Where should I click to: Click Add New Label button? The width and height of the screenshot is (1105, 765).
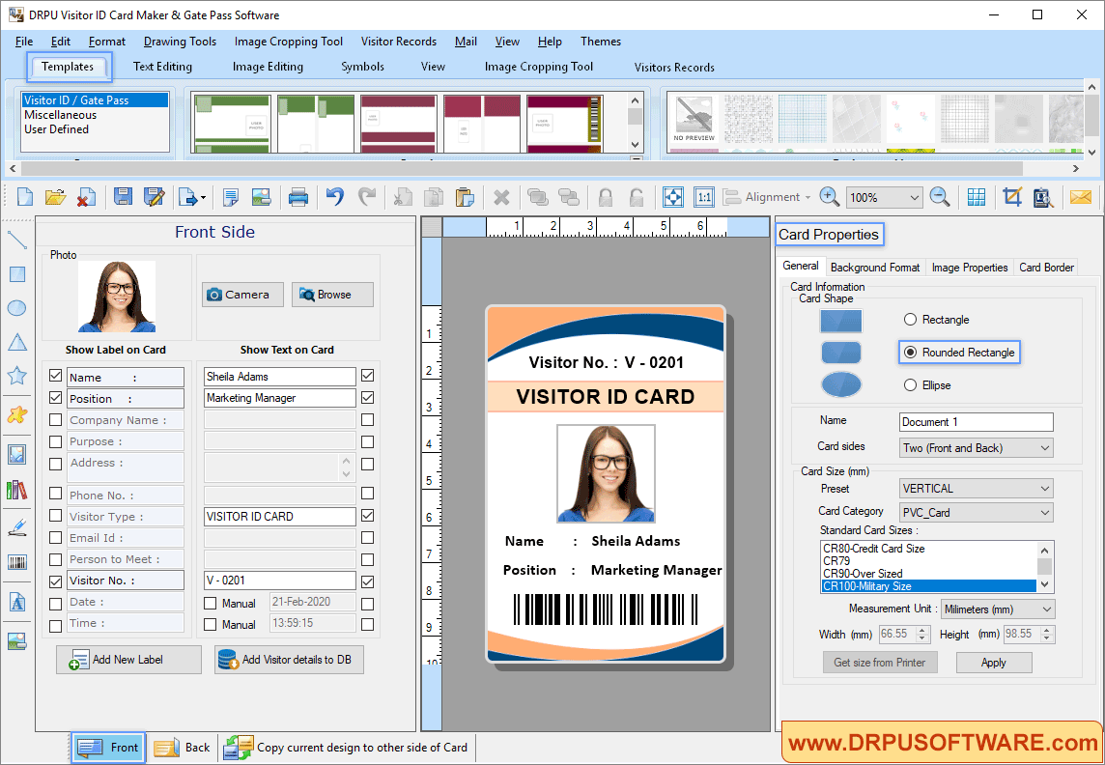129,660
